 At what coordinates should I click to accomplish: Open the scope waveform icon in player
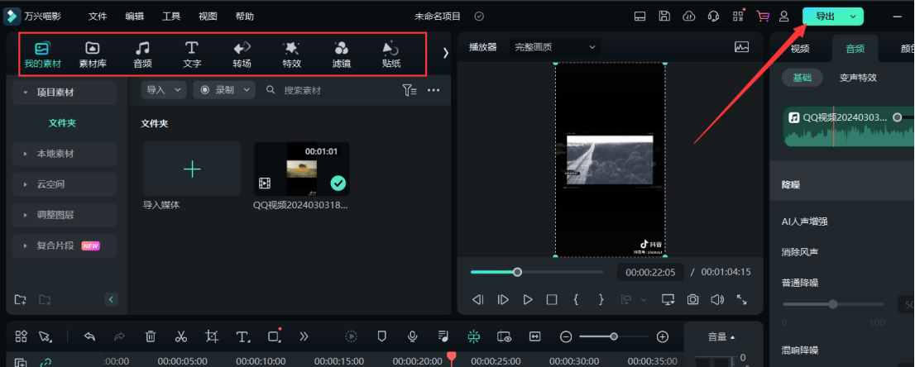[742, 47]
